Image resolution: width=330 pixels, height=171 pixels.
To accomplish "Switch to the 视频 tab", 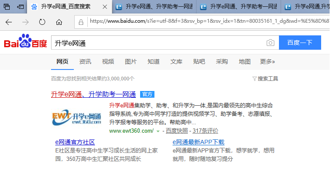I will 108,61.
